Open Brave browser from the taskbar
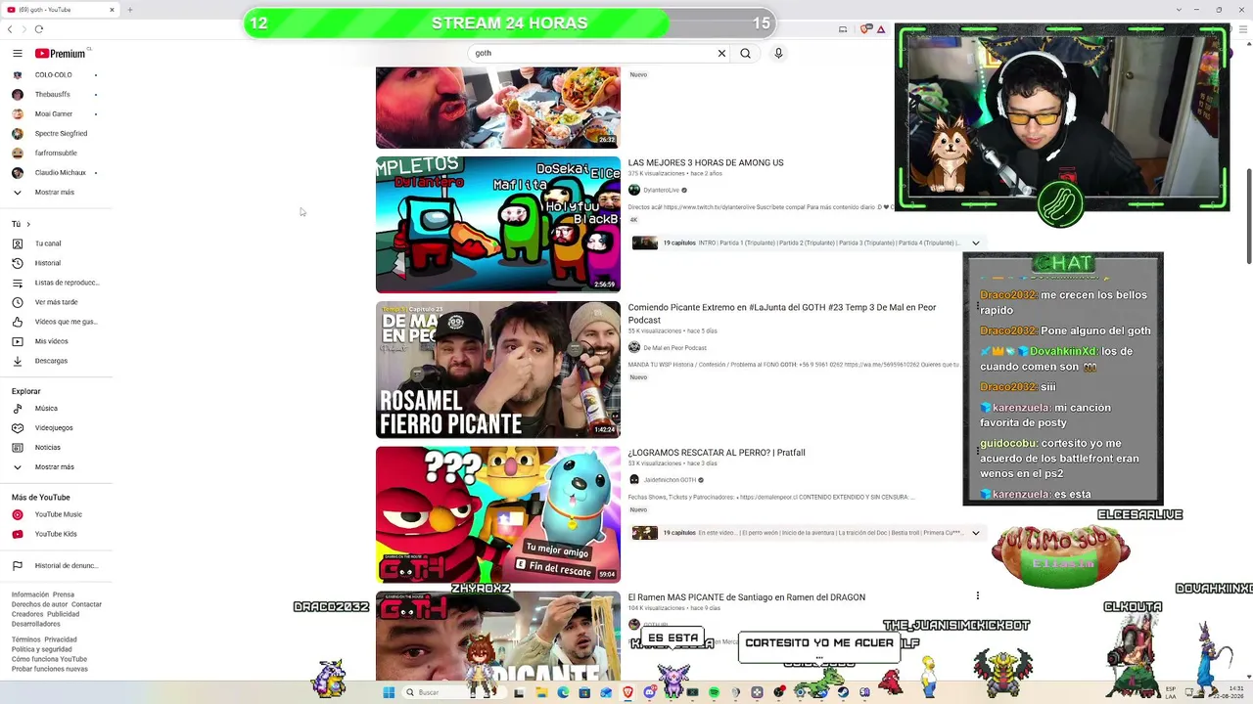Screen dimensions: 1253x704 point(627,692)
